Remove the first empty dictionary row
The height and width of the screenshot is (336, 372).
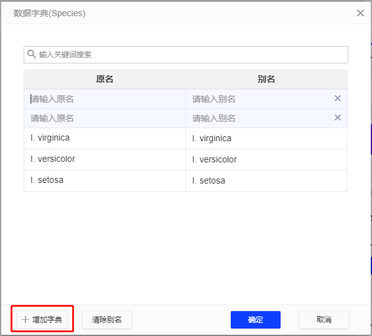(338, 98)
